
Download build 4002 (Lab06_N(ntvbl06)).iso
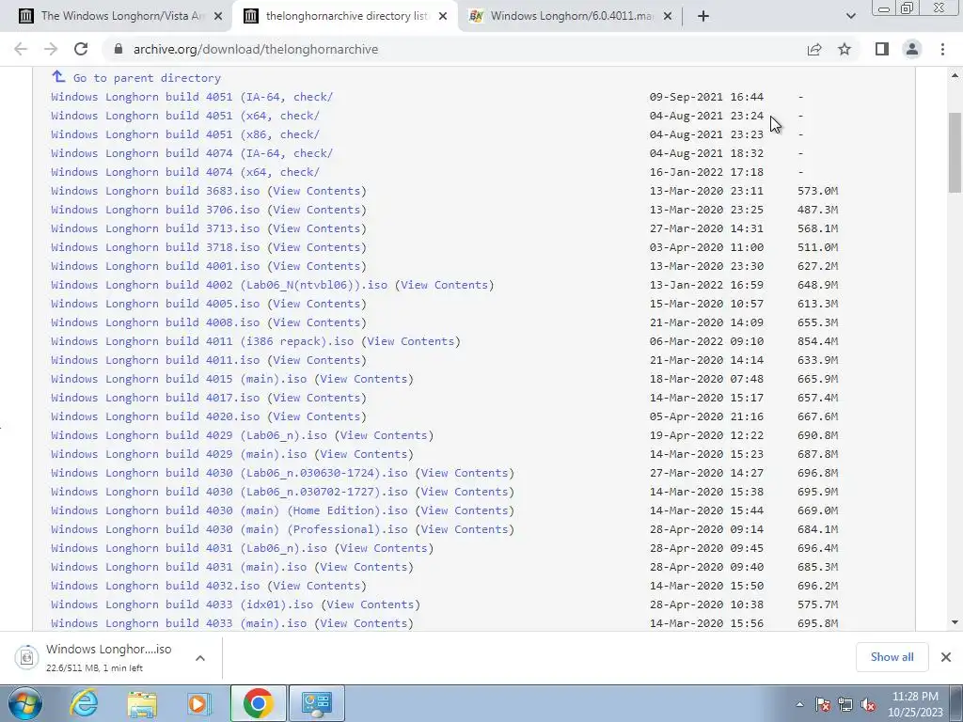pos(219,285)
